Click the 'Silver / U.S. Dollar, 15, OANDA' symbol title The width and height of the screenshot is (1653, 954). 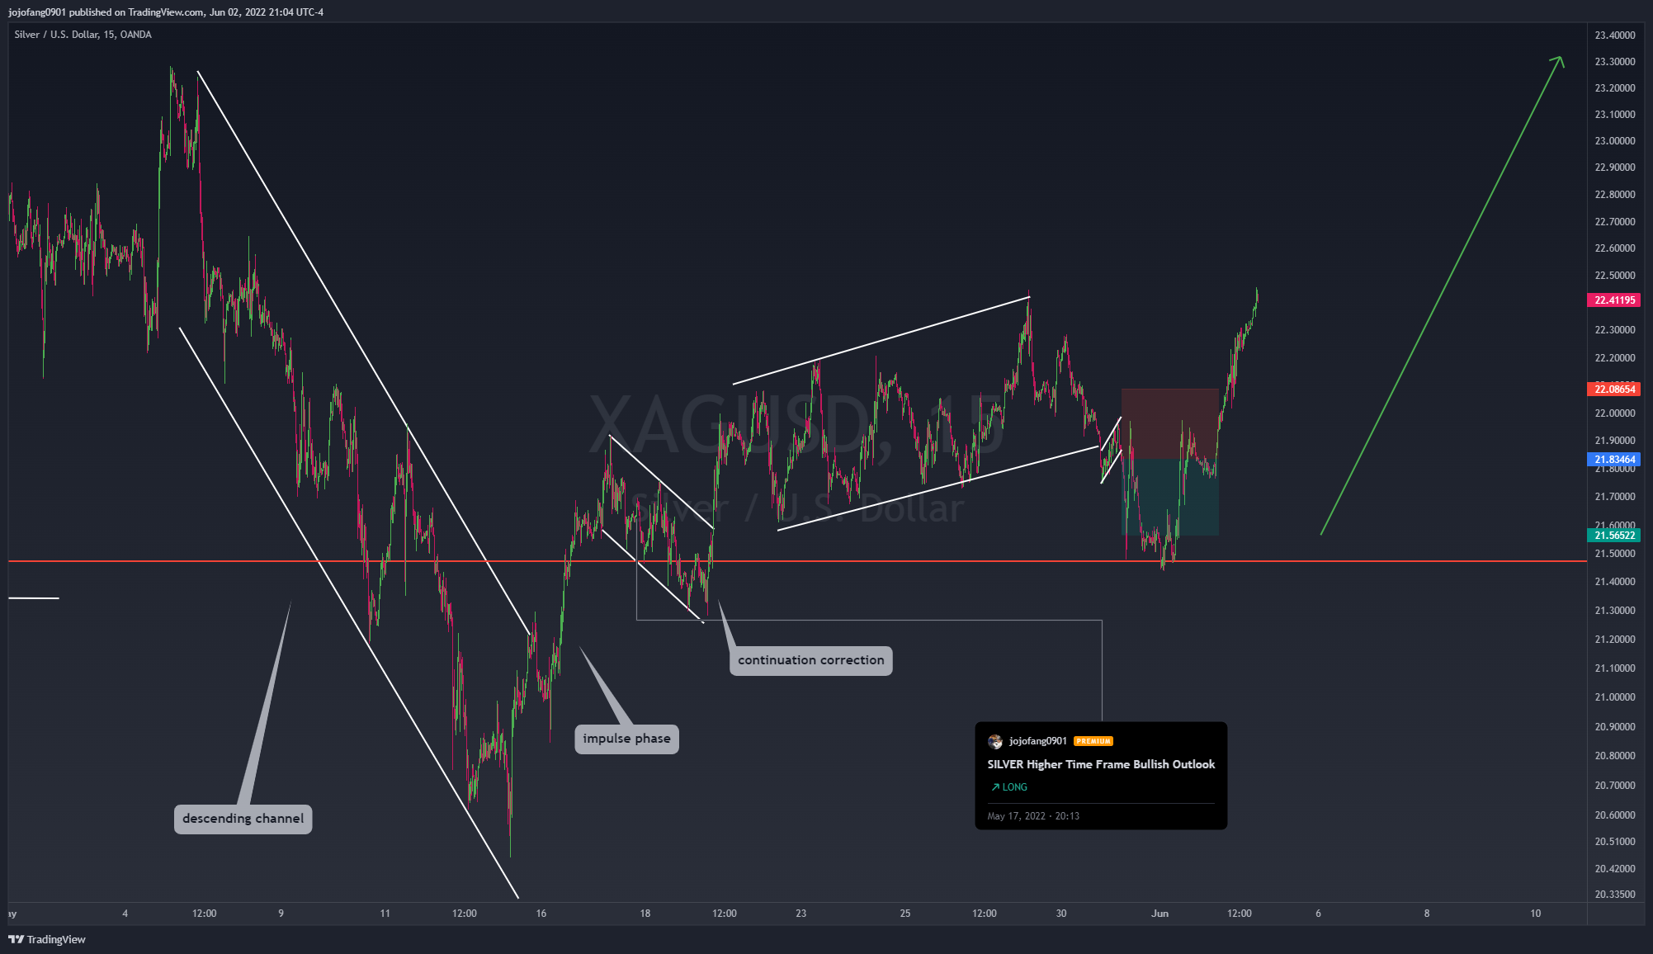coord(83,35)
